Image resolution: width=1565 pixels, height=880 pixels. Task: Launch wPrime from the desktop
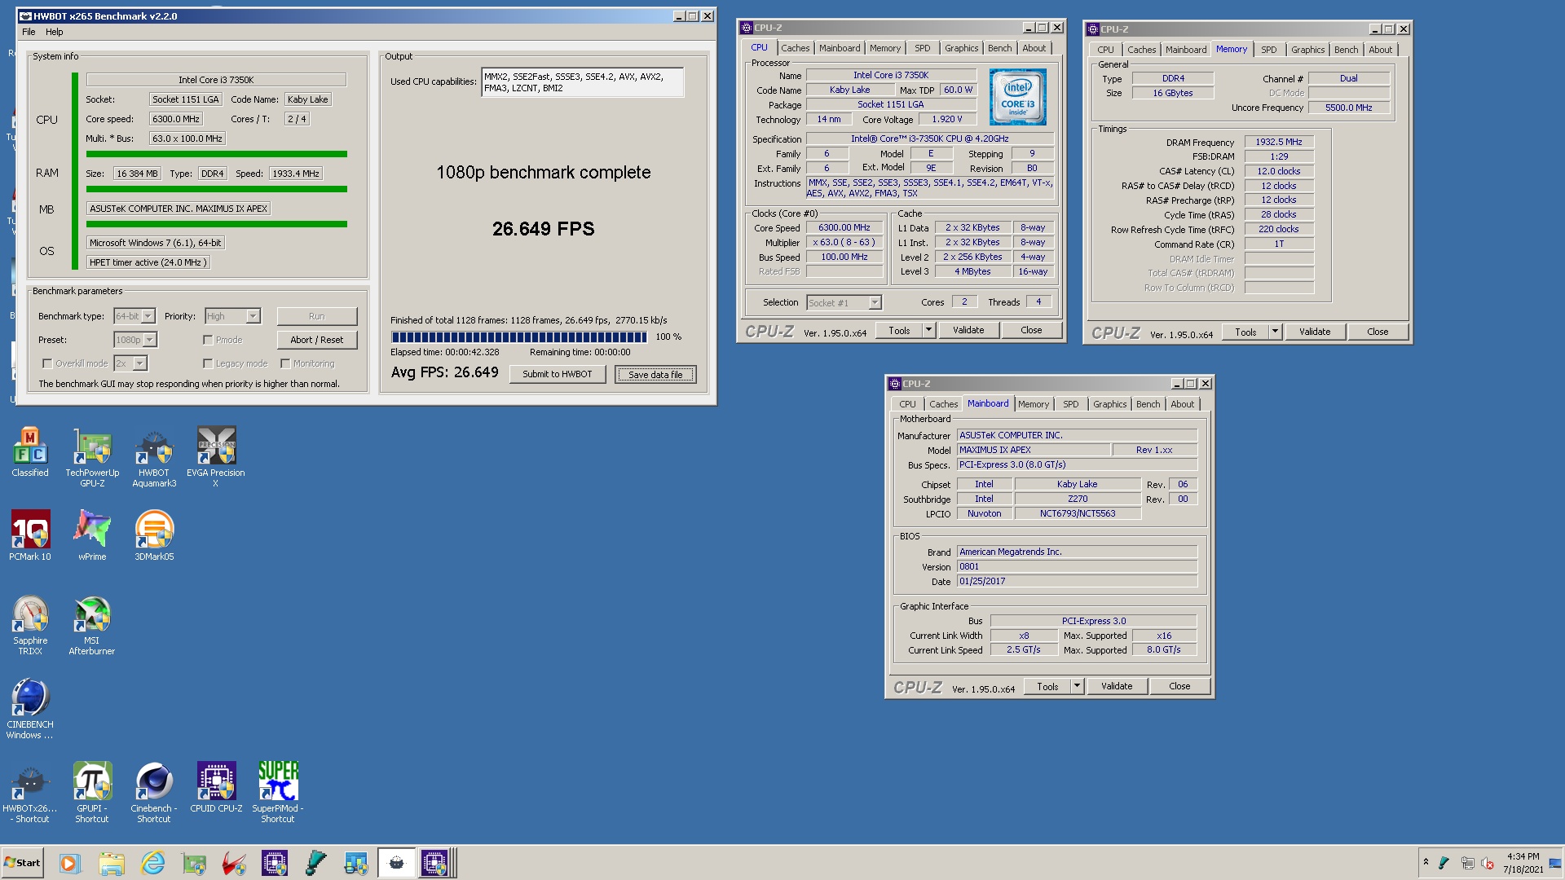point(92,535)
